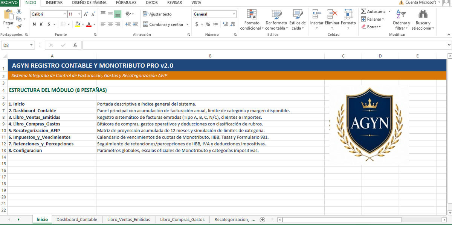
Task: Switch to the Libro_Ventas_Emitidas sheet tab
Action: (128, 219)
